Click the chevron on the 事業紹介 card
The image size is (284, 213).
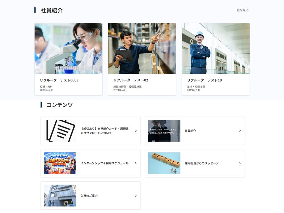(x=240, y=131)
